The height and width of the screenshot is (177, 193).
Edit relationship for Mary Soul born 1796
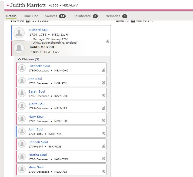coord(103,171)
